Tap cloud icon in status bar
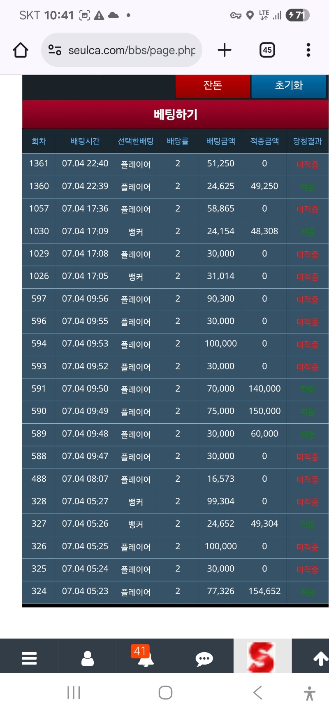The width and height of the screenshot is (329, 714). (114, 15)
